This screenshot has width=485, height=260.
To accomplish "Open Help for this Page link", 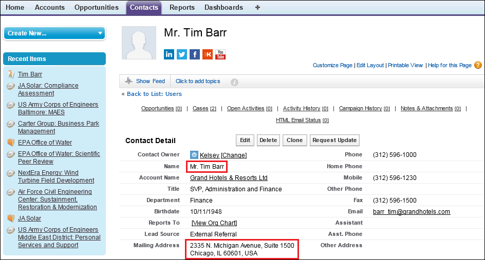I will (x=450, y=65).
